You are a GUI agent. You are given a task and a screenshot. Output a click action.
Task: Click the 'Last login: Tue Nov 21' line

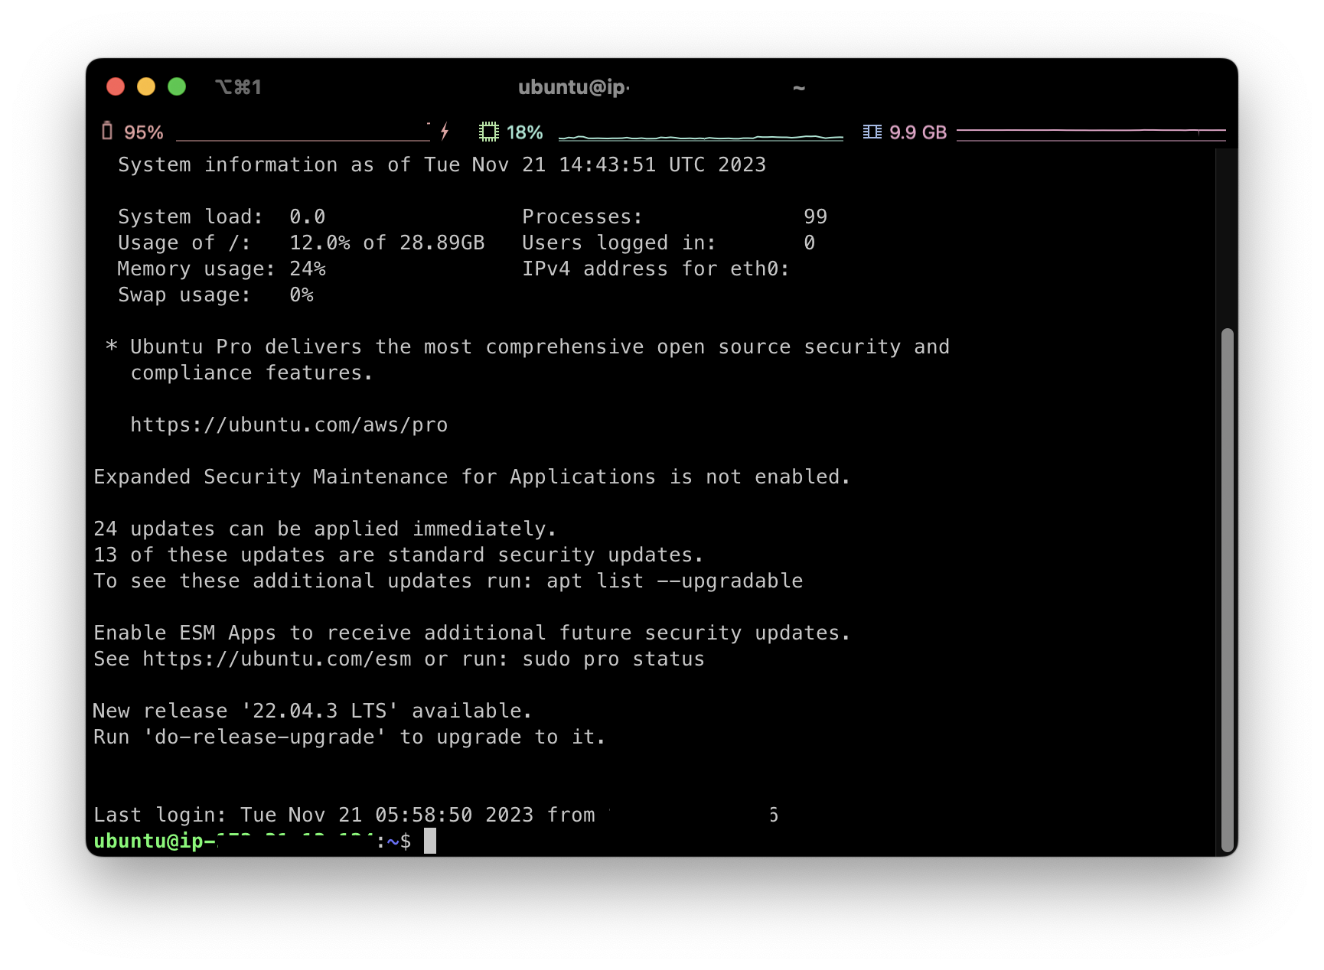click(x=435, y=815)
